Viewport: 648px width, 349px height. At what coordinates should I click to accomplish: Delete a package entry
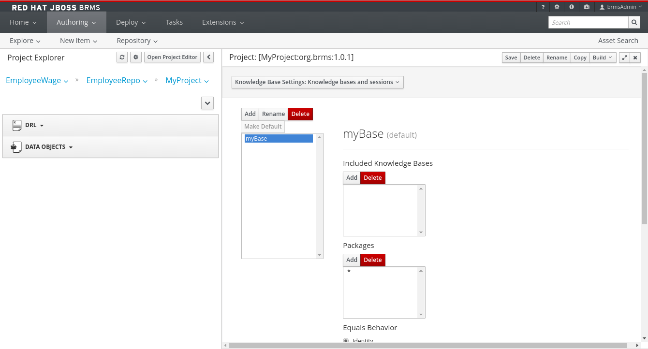[373, 260]
